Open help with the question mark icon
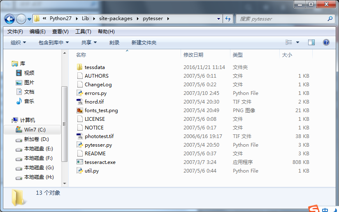This screenshot has height=212, width=339. point(326,42)
